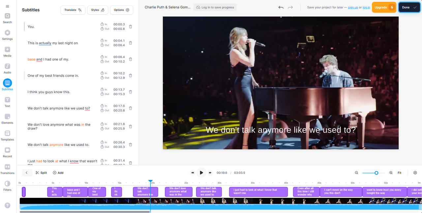Add a new subtitle
Viewport: 422px width, 213px height.
[x=58, y=173]
